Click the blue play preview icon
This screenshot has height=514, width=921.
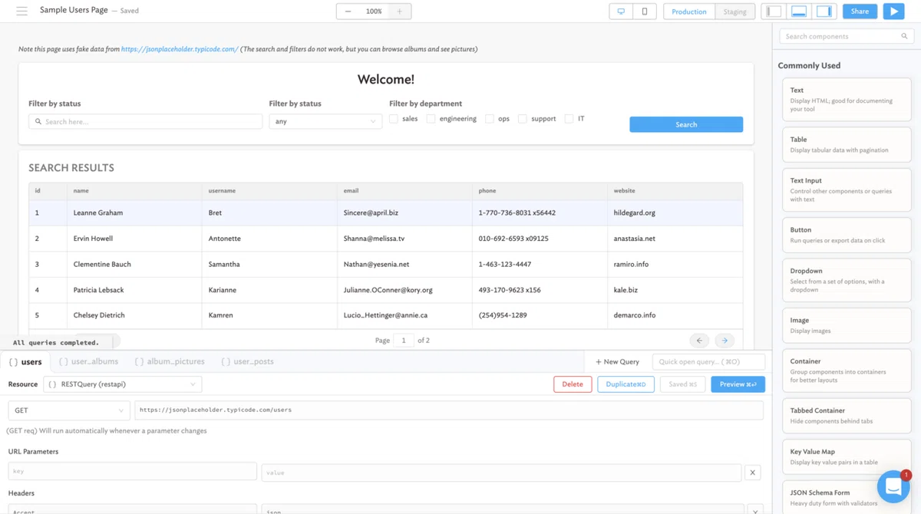pyautogui.click(x=894, y=12)
